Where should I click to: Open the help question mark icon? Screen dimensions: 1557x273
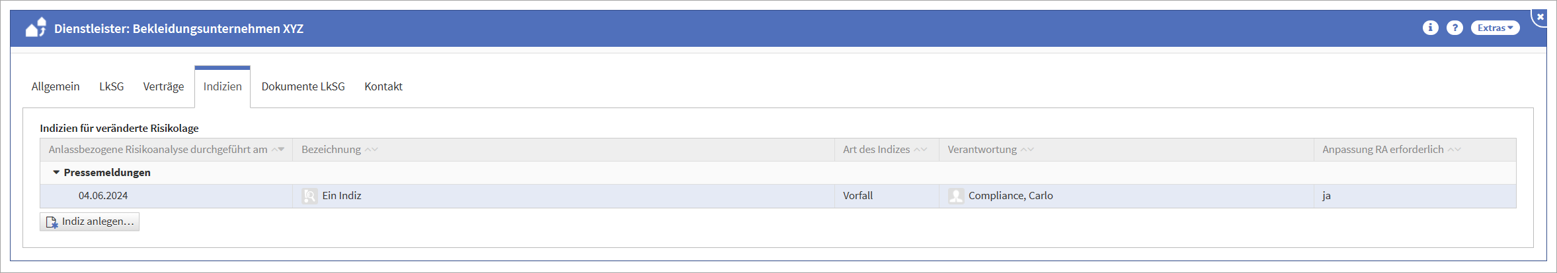pyautogui.click(x=1455, y=28)
